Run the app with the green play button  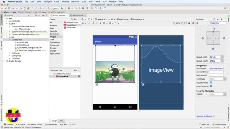coord(62,8)
